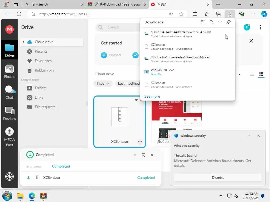Open downloads folder icon
Screen dimensions: 270x202
click(x=203, y=22)
